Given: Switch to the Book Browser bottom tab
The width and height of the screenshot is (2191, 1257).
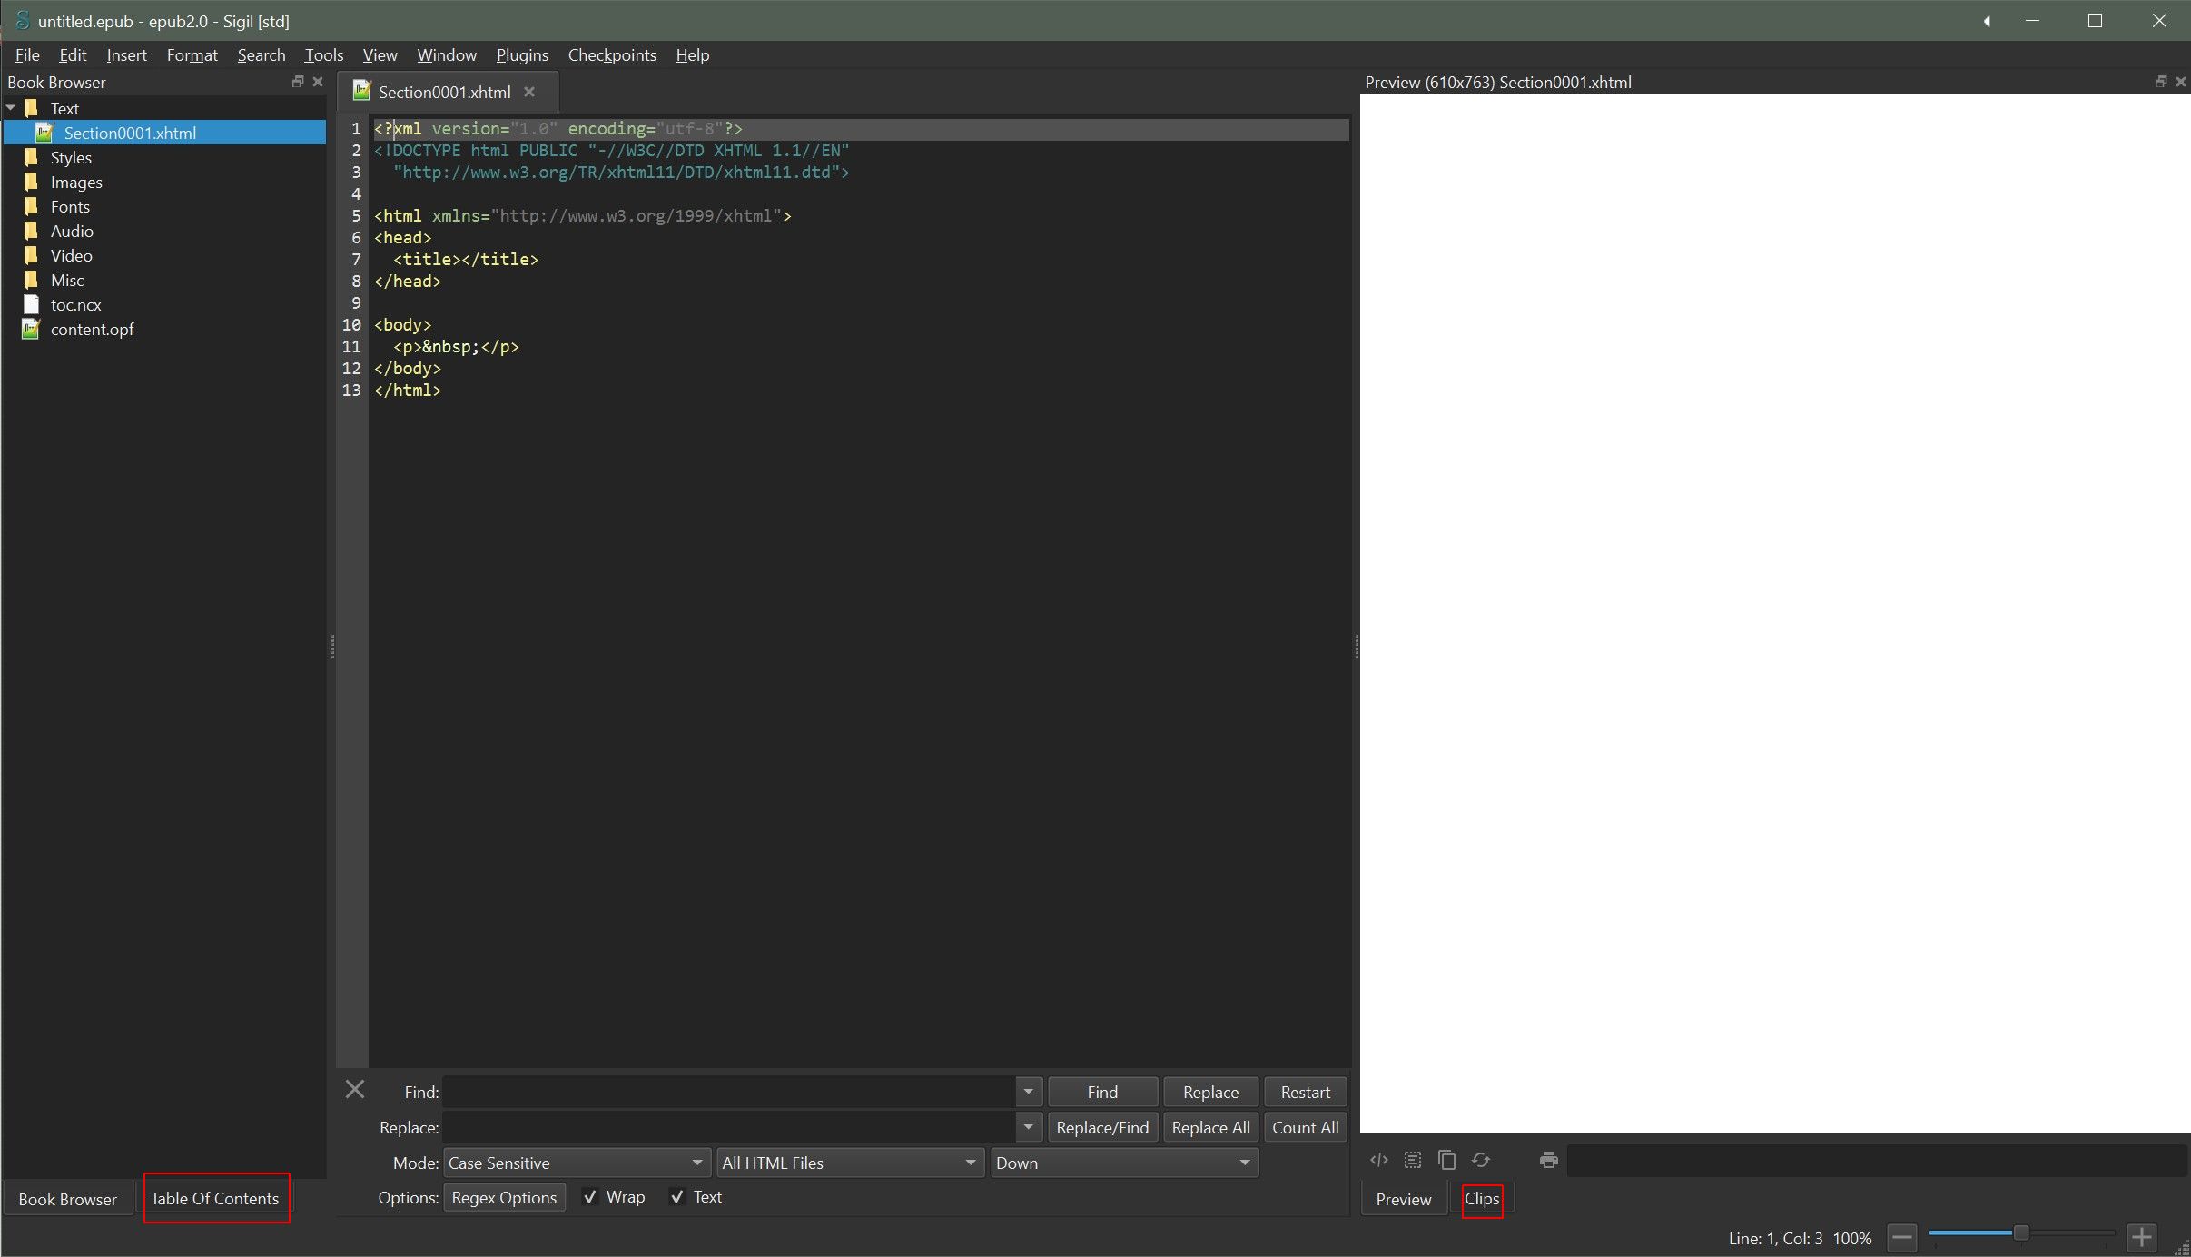Looking at the screenshot, I should (68, 1199).
